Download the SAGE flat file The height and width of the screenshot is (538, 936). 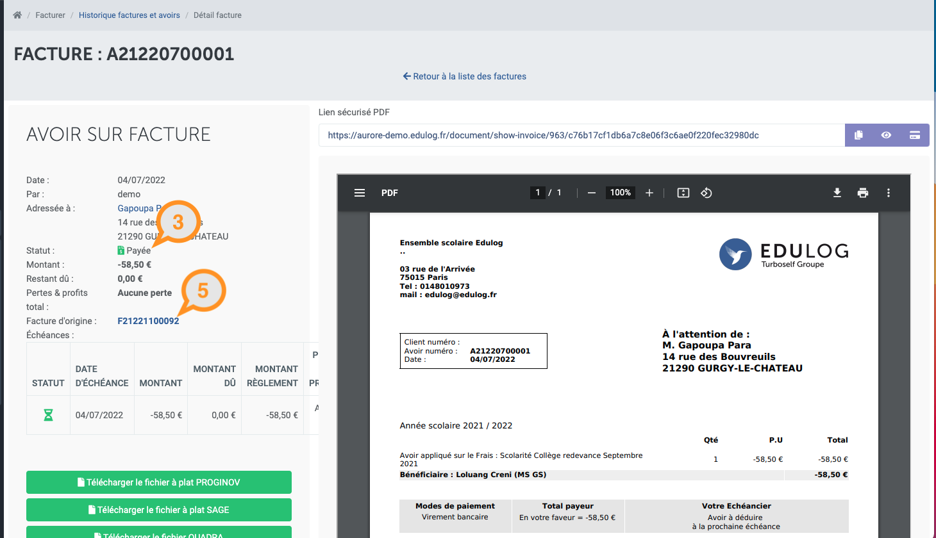(x=159, y=510)
